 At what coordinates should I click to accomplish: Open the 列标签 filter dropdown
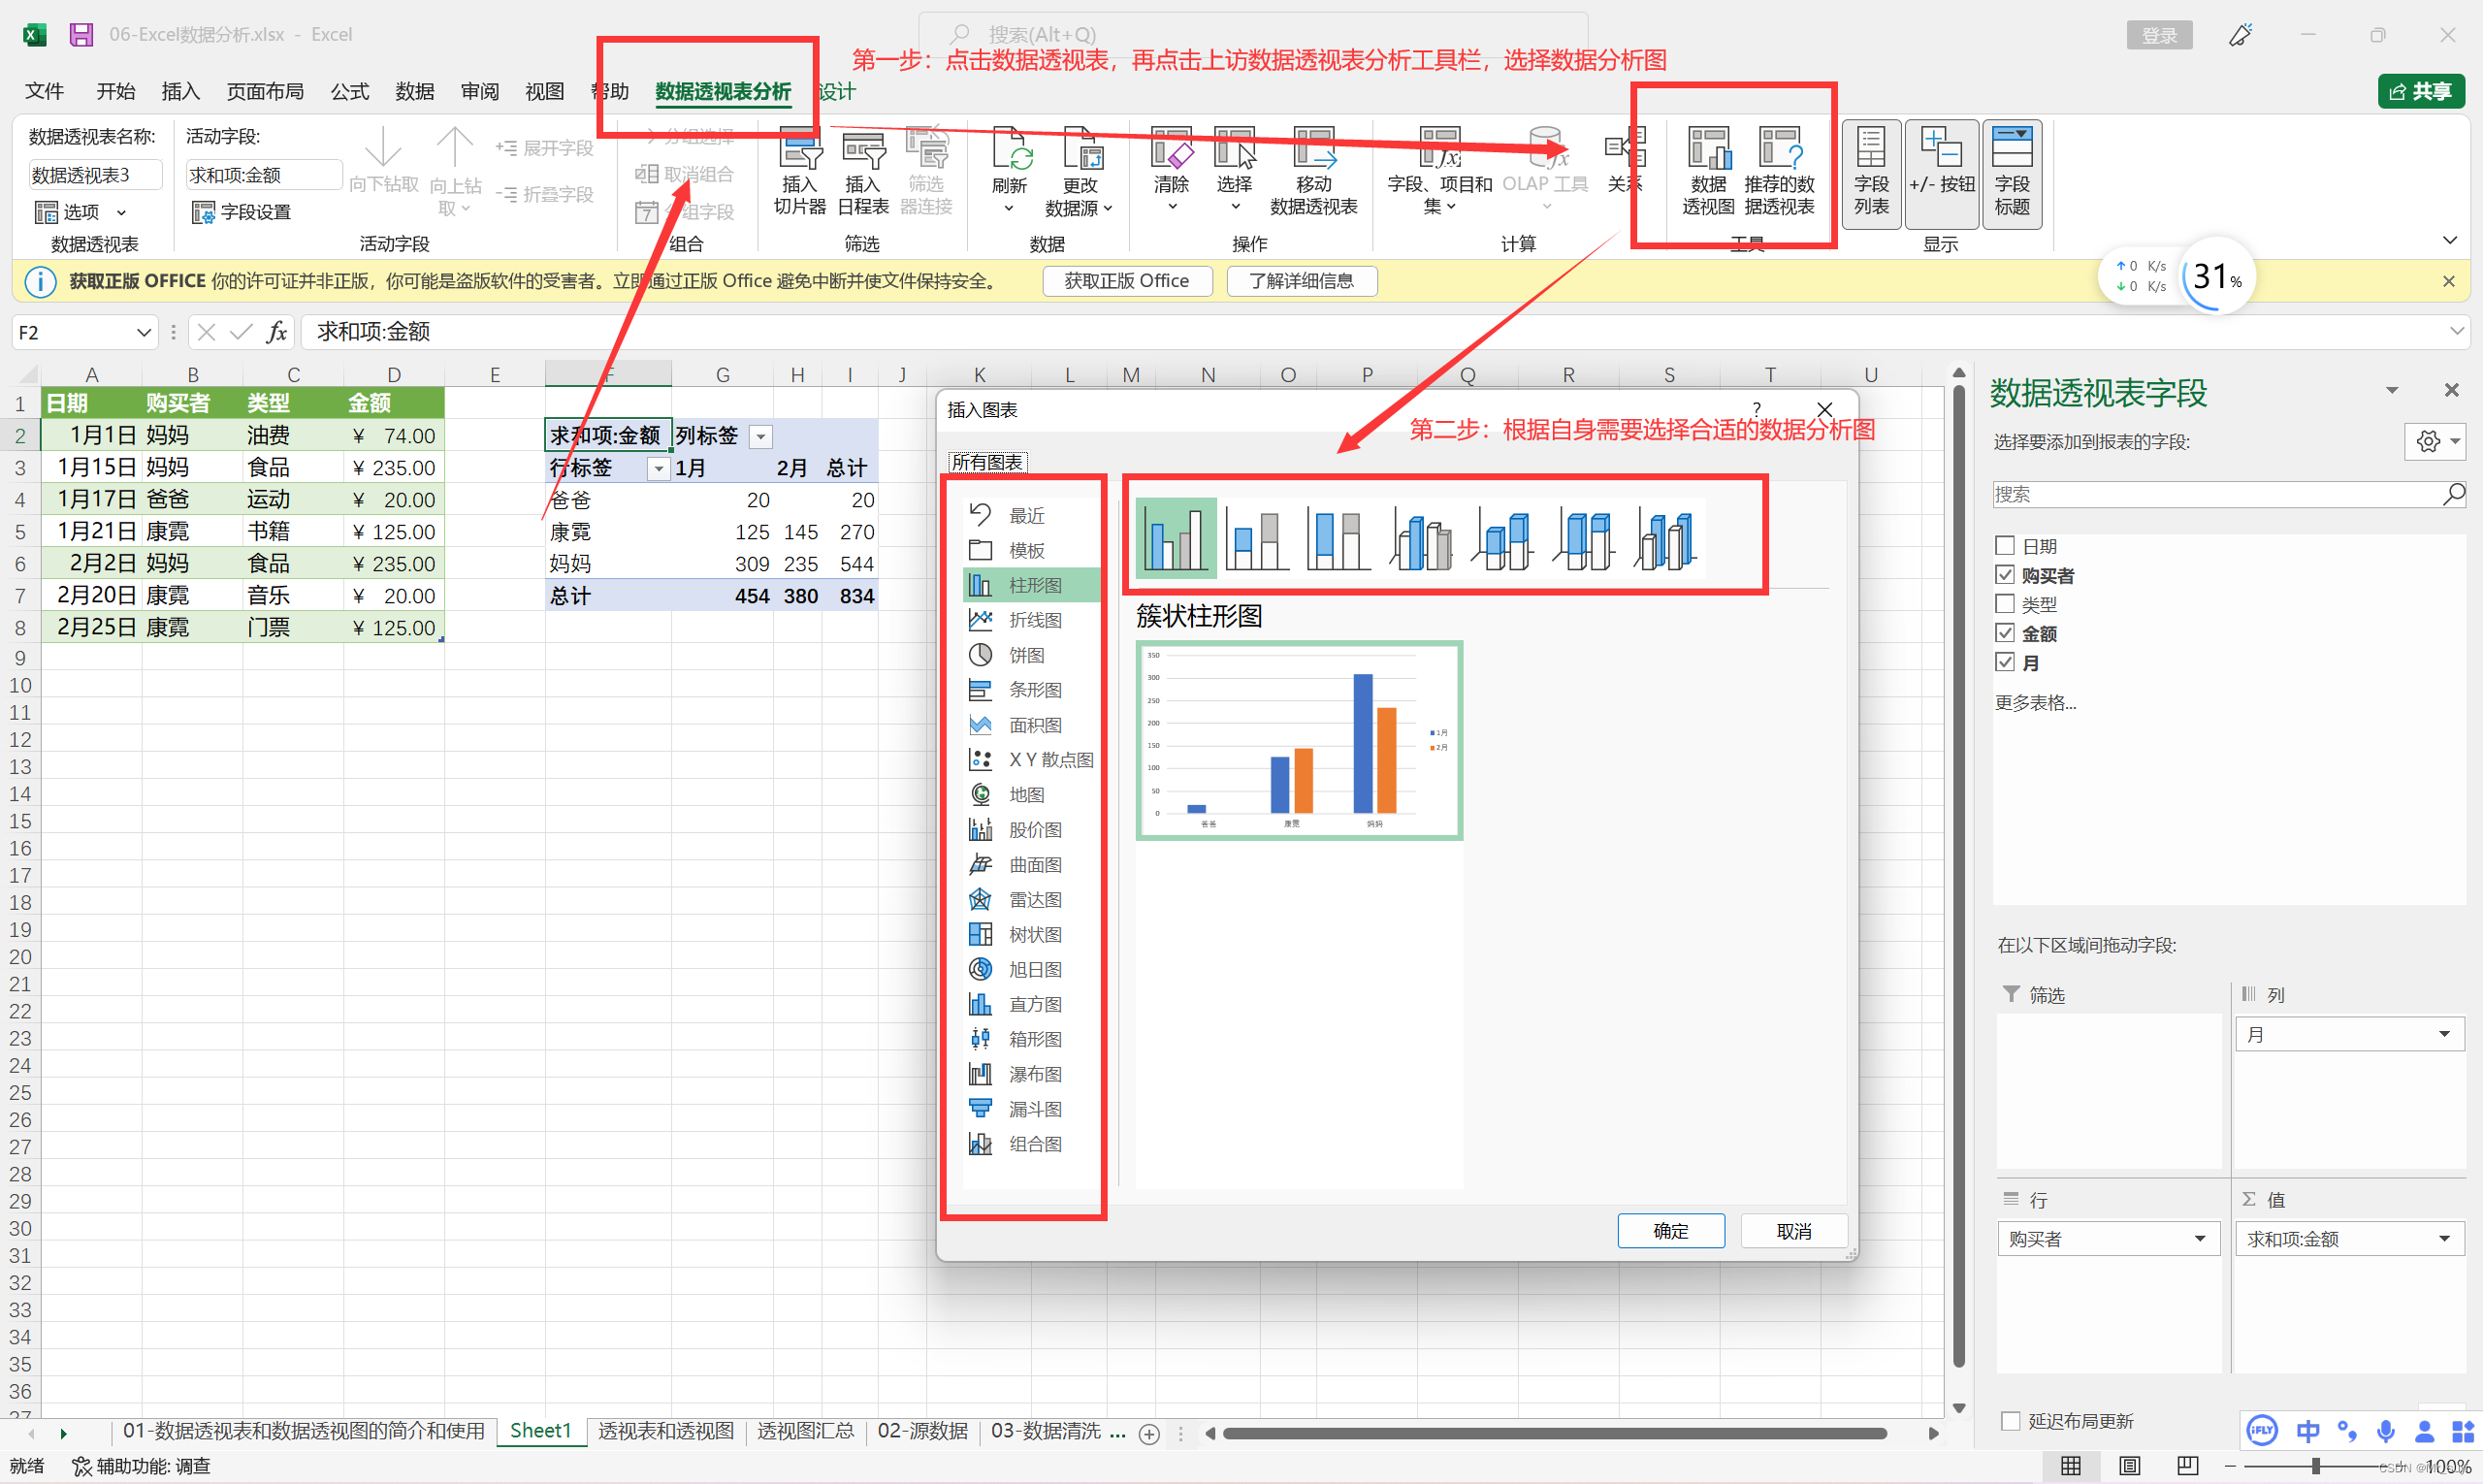[x=761, y=437]
